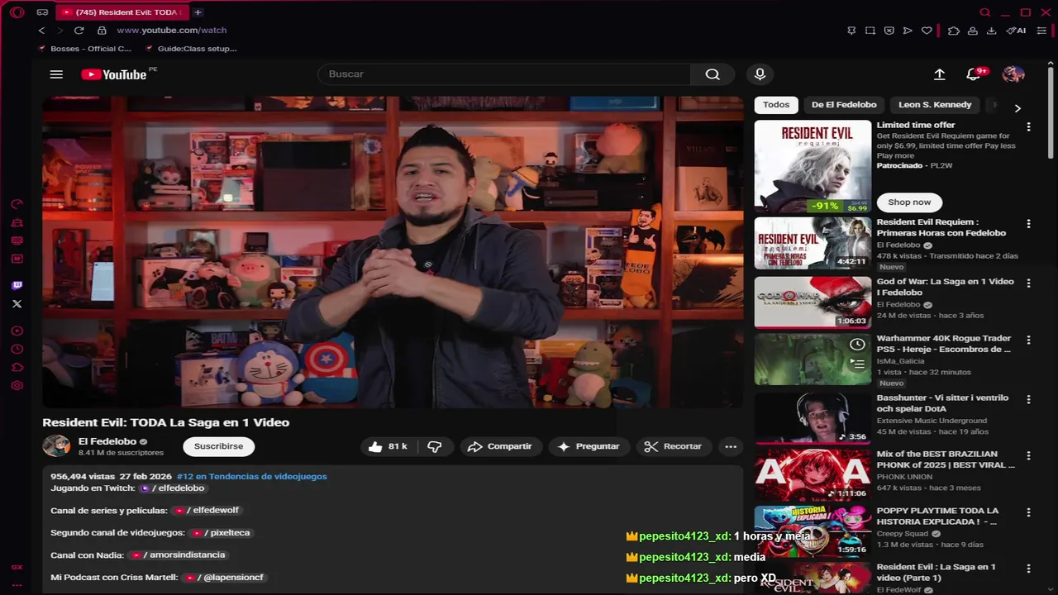Like the video (81 k)
This screenshot has height=595, width=1058.
[x=388, y=446]
